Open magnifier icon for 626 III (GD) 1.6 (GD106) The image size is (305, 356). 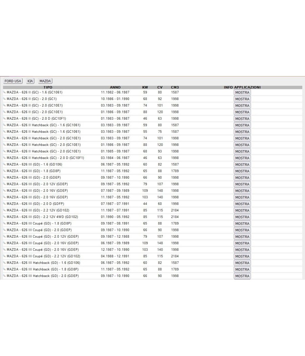pos(4,164)
